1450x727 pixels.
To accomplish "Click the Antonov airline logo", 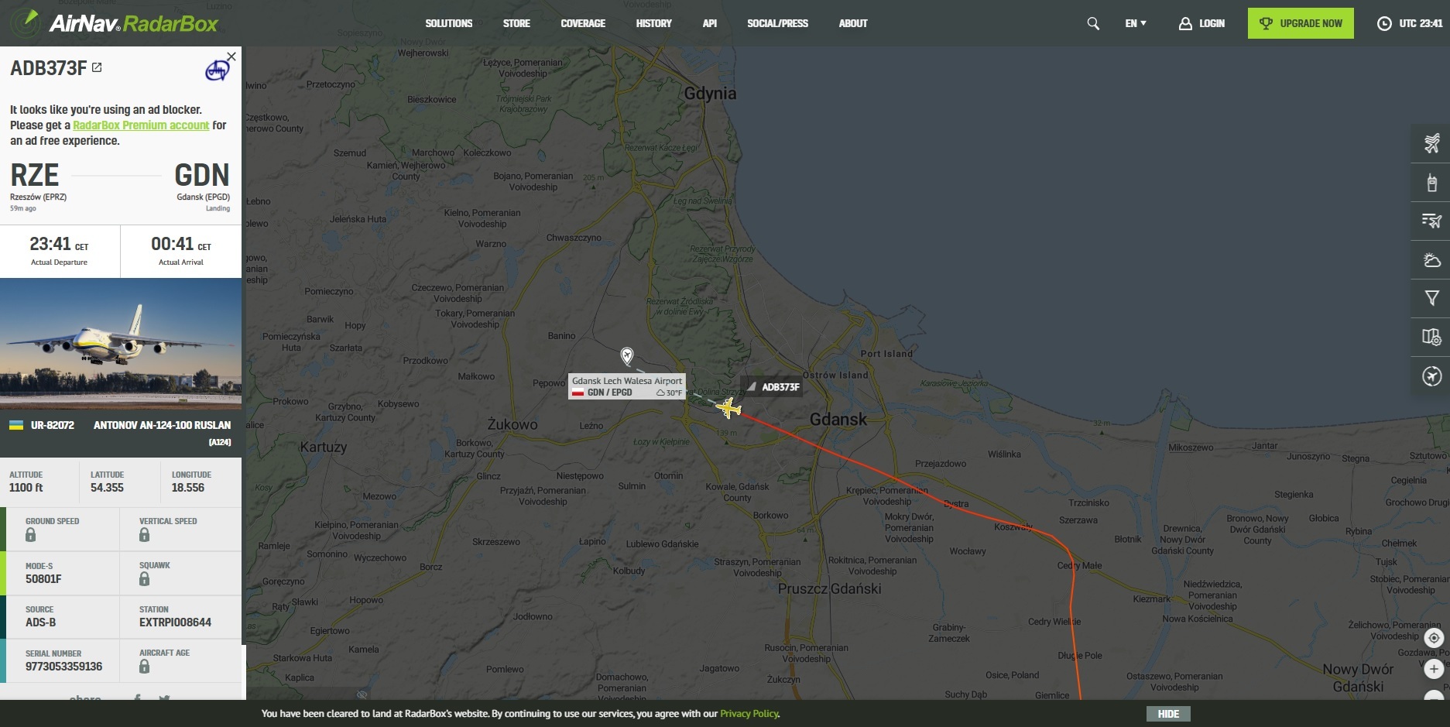I will [217, 71].
